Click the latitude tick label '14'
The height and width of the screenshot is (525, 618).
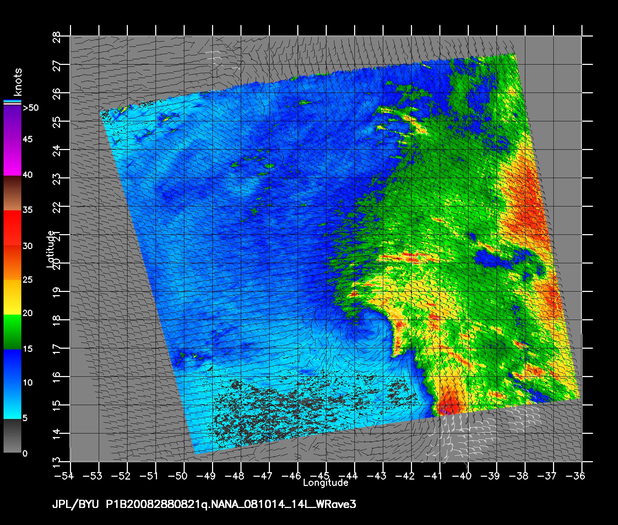[56, 435]
